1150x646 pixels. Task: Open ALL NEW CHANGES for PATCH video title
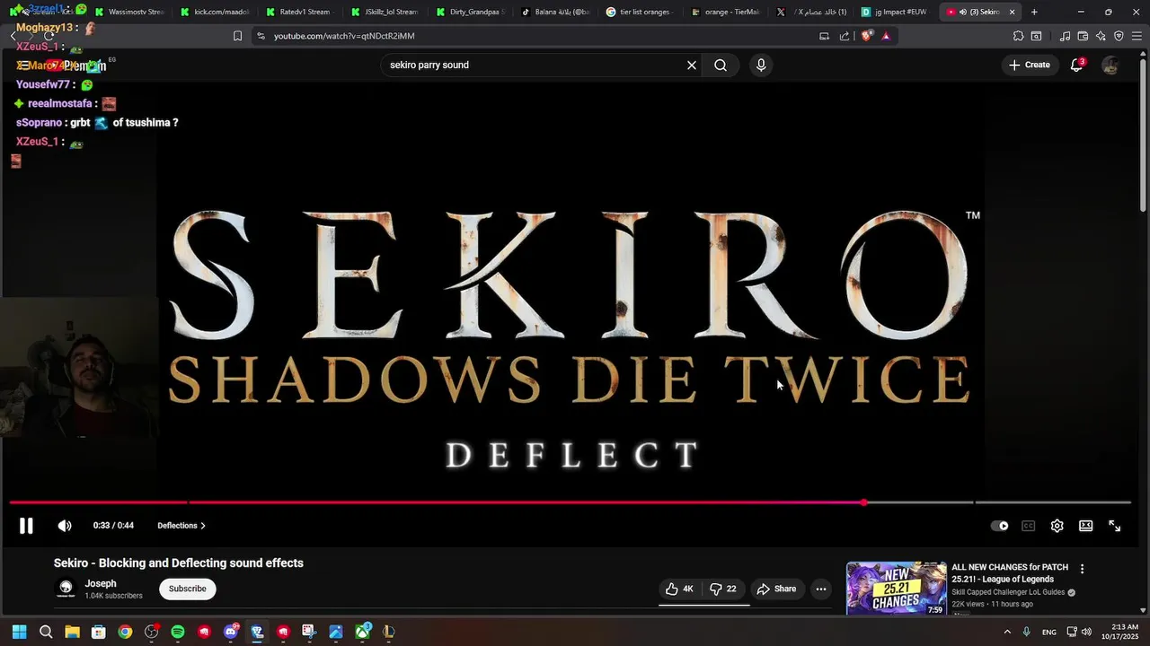coord(1010,572)
